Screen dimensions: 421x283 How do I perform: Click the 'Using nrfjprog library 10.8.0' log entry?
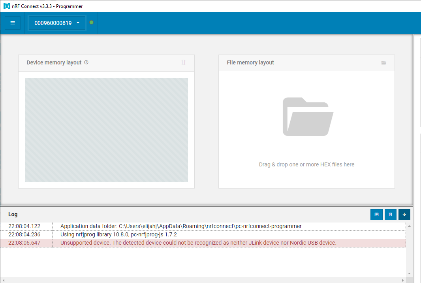click(118, 234)
